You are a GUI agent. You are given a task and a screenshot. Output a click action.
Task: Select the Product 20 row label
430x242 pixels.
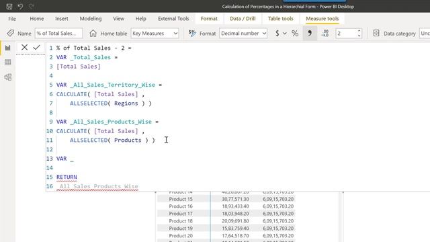click(181, 236)
